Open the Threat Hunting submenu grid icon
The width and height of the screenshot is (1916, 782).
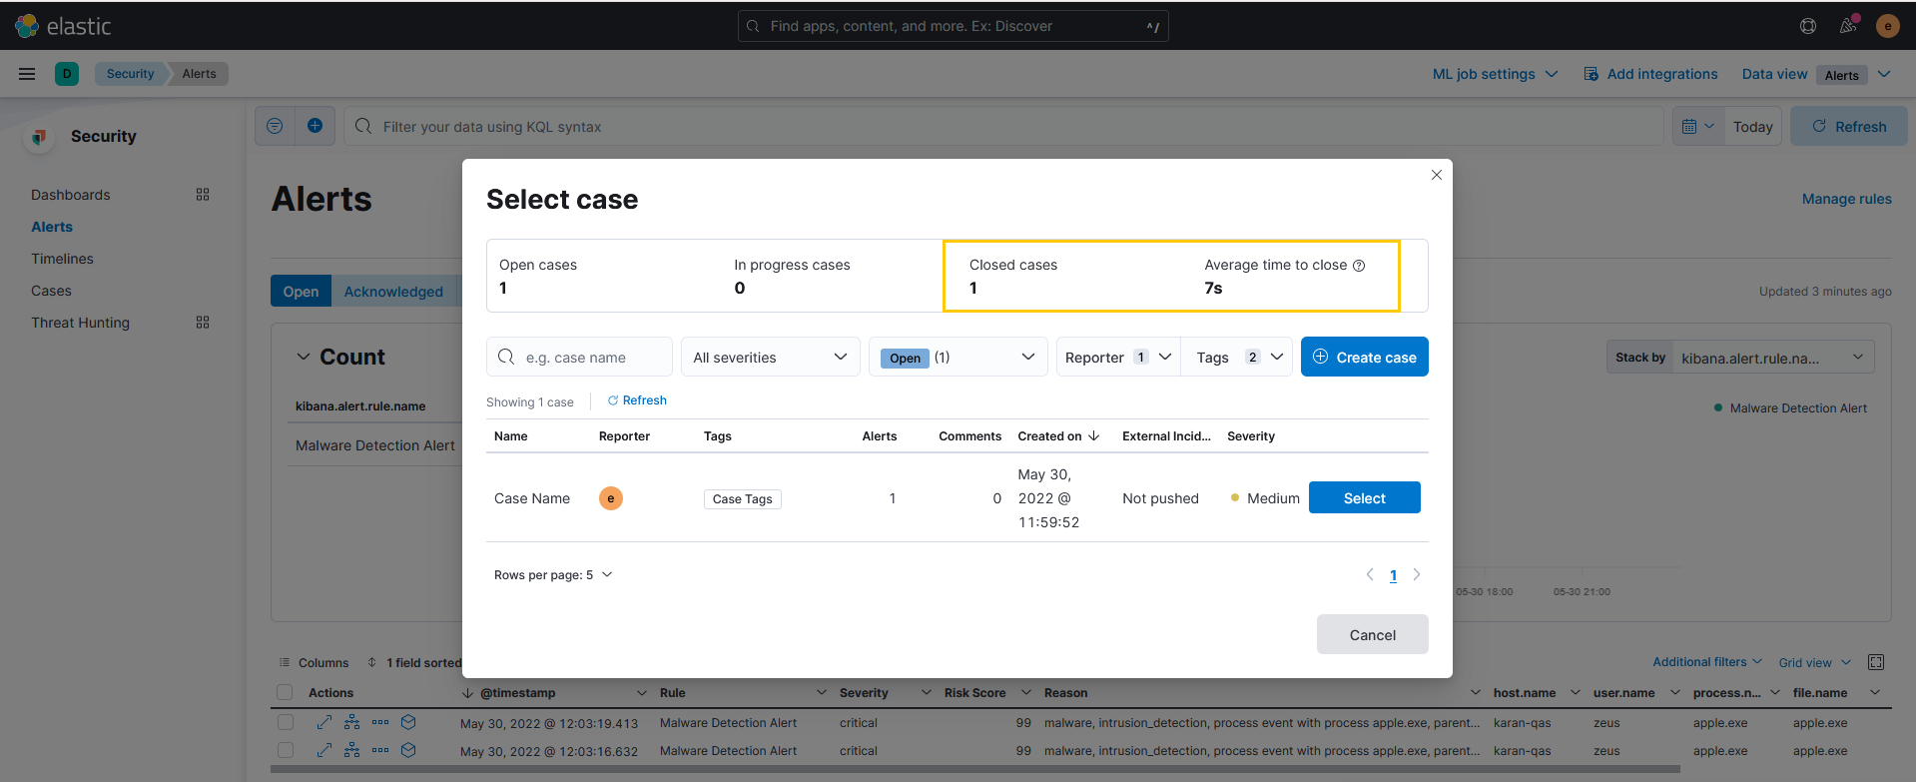point(203,323)
